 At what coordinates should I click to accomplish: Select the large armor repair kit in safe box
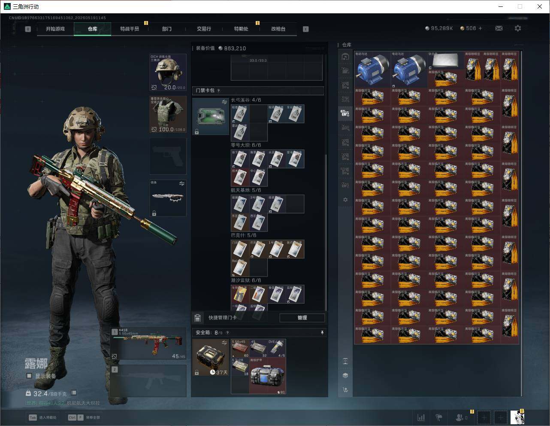click(x=267, y=376)
